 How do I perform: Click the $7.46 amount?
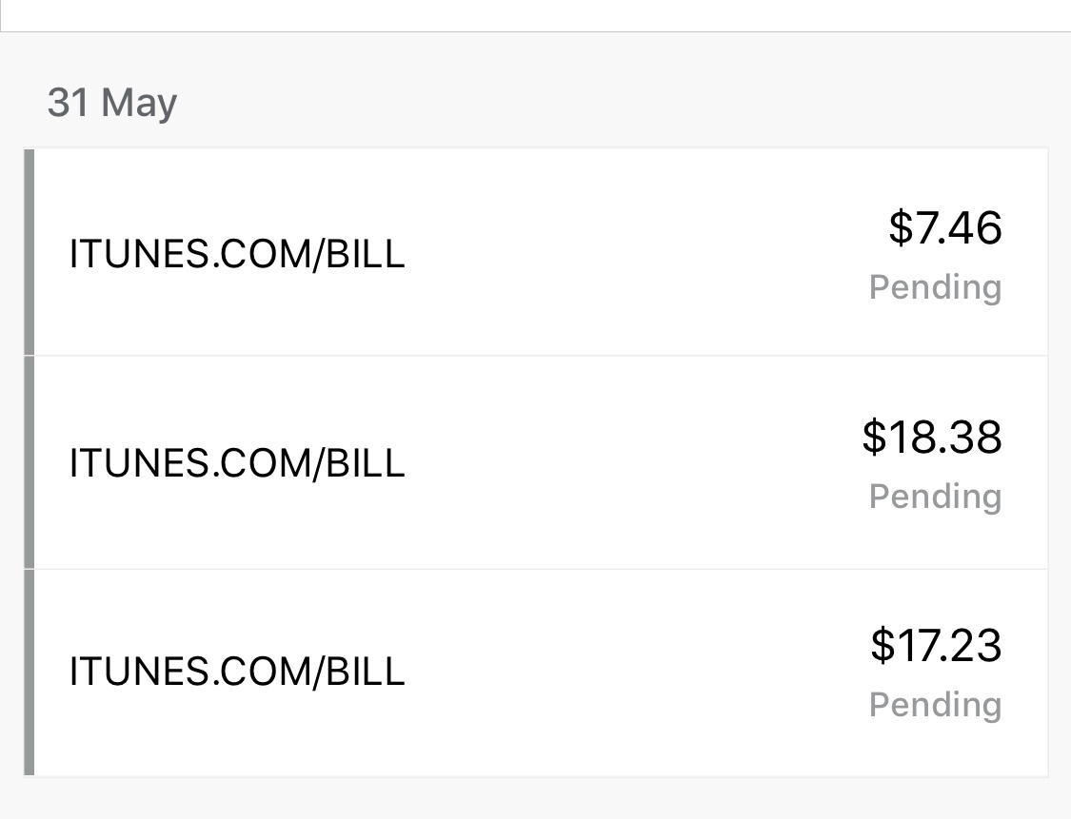944,228
